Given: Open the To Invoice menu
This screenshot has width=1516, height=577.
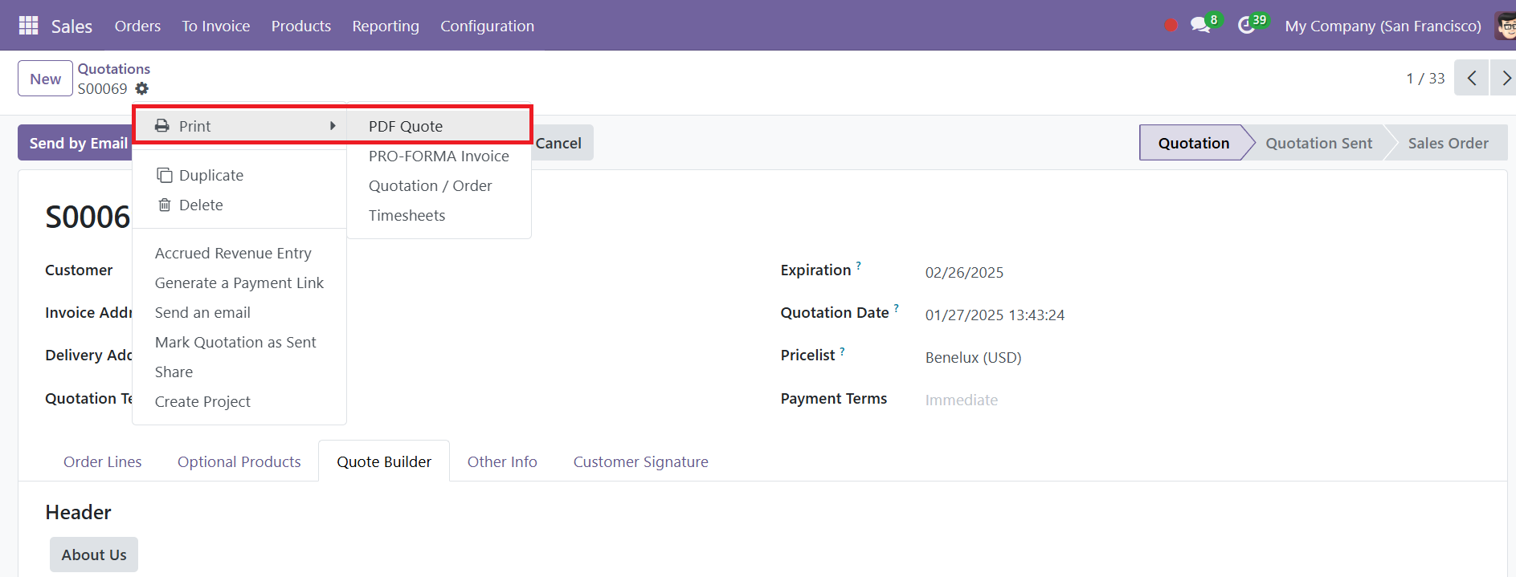Looking at the screenshot, I should (x=215, y=26).
